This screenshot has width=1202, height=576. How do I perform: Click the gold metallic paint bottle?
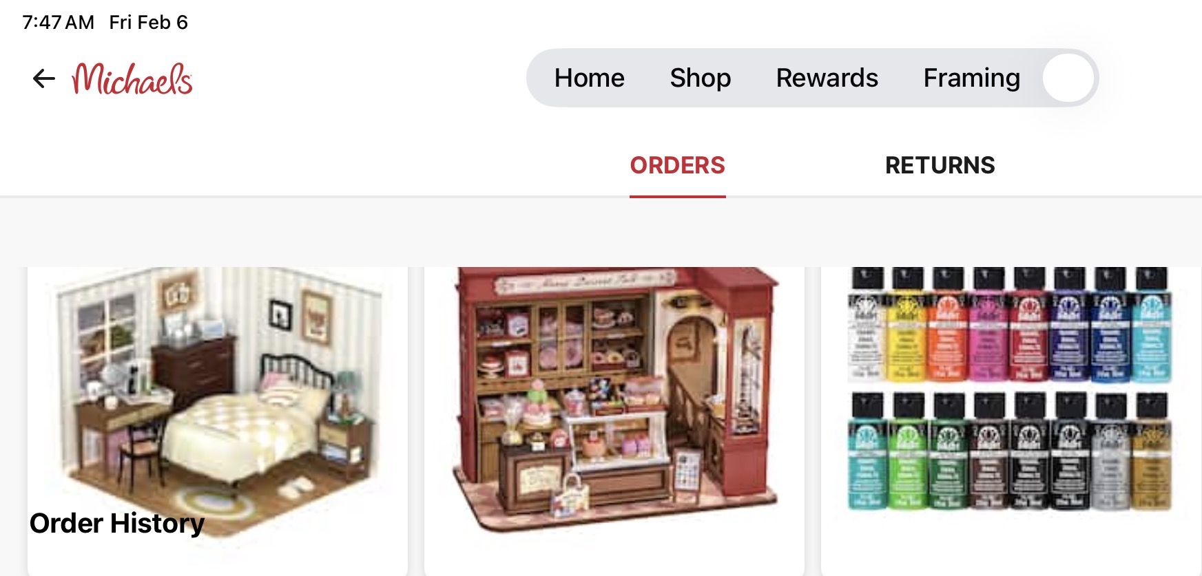tap(1152, 451)
